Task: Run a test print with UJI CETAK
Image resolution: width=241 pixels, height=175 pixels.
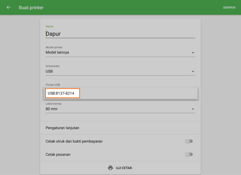Action: [120, 168]
